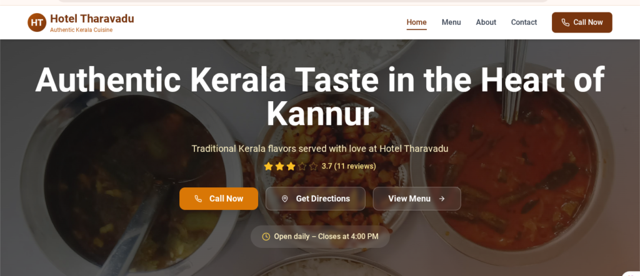Click the 3.7 (11 reviews) rating text
Viewport: 640px width, 276px height.
[x=349, y=166]
